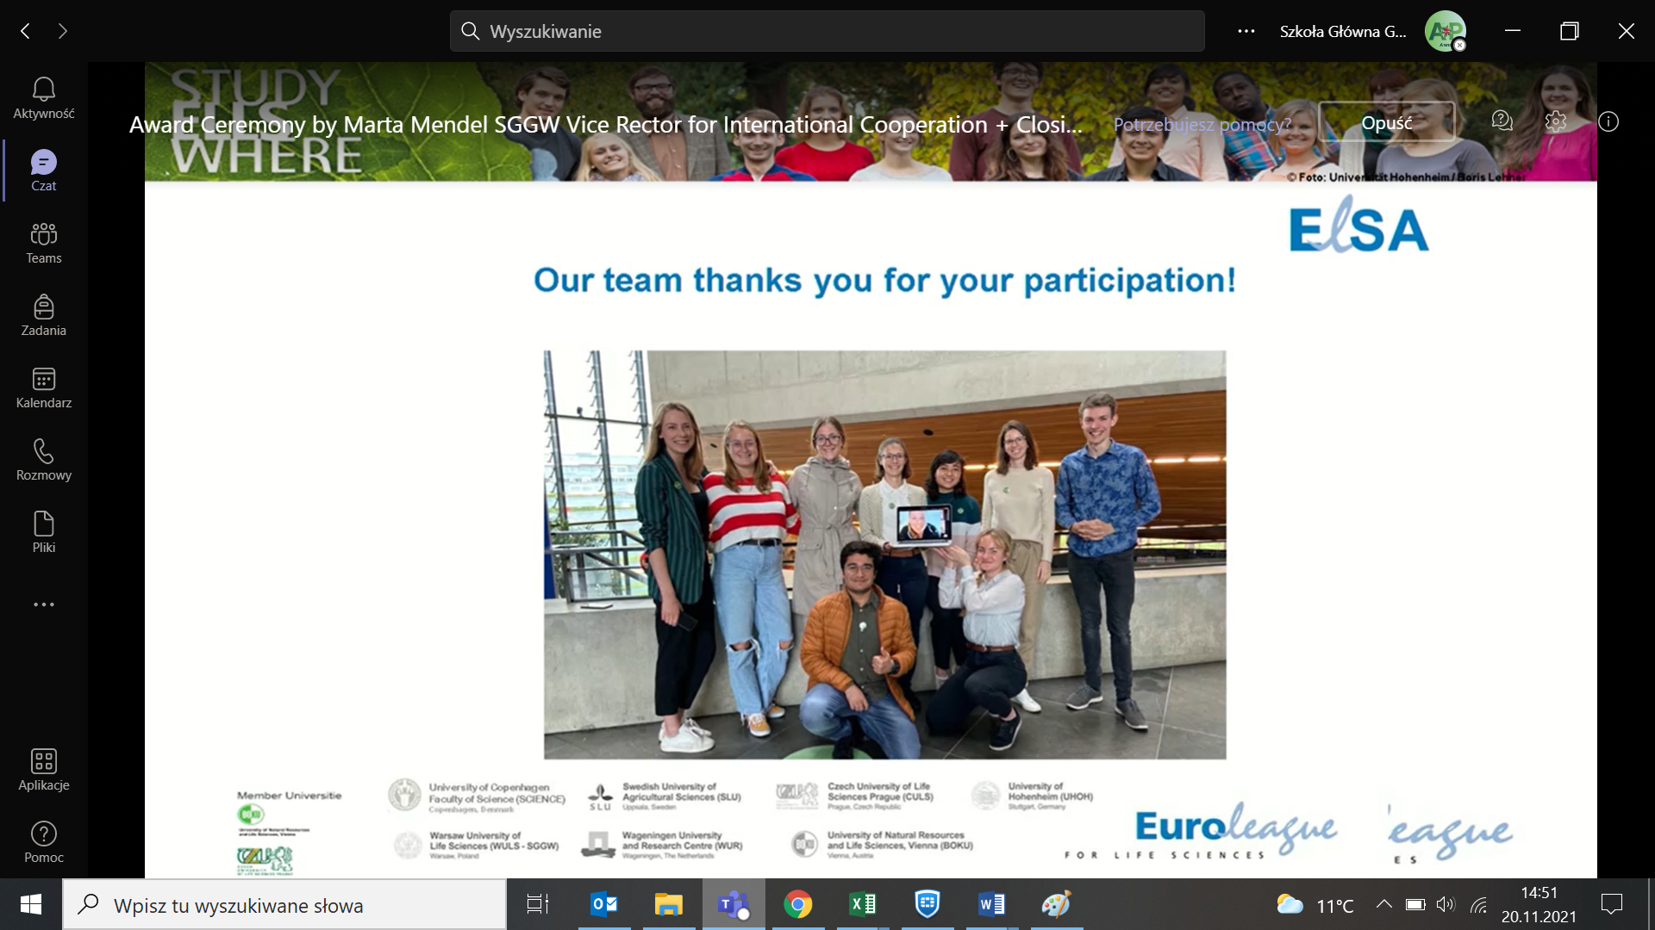
Task: Open live event settings gear
Action: 1556,121
